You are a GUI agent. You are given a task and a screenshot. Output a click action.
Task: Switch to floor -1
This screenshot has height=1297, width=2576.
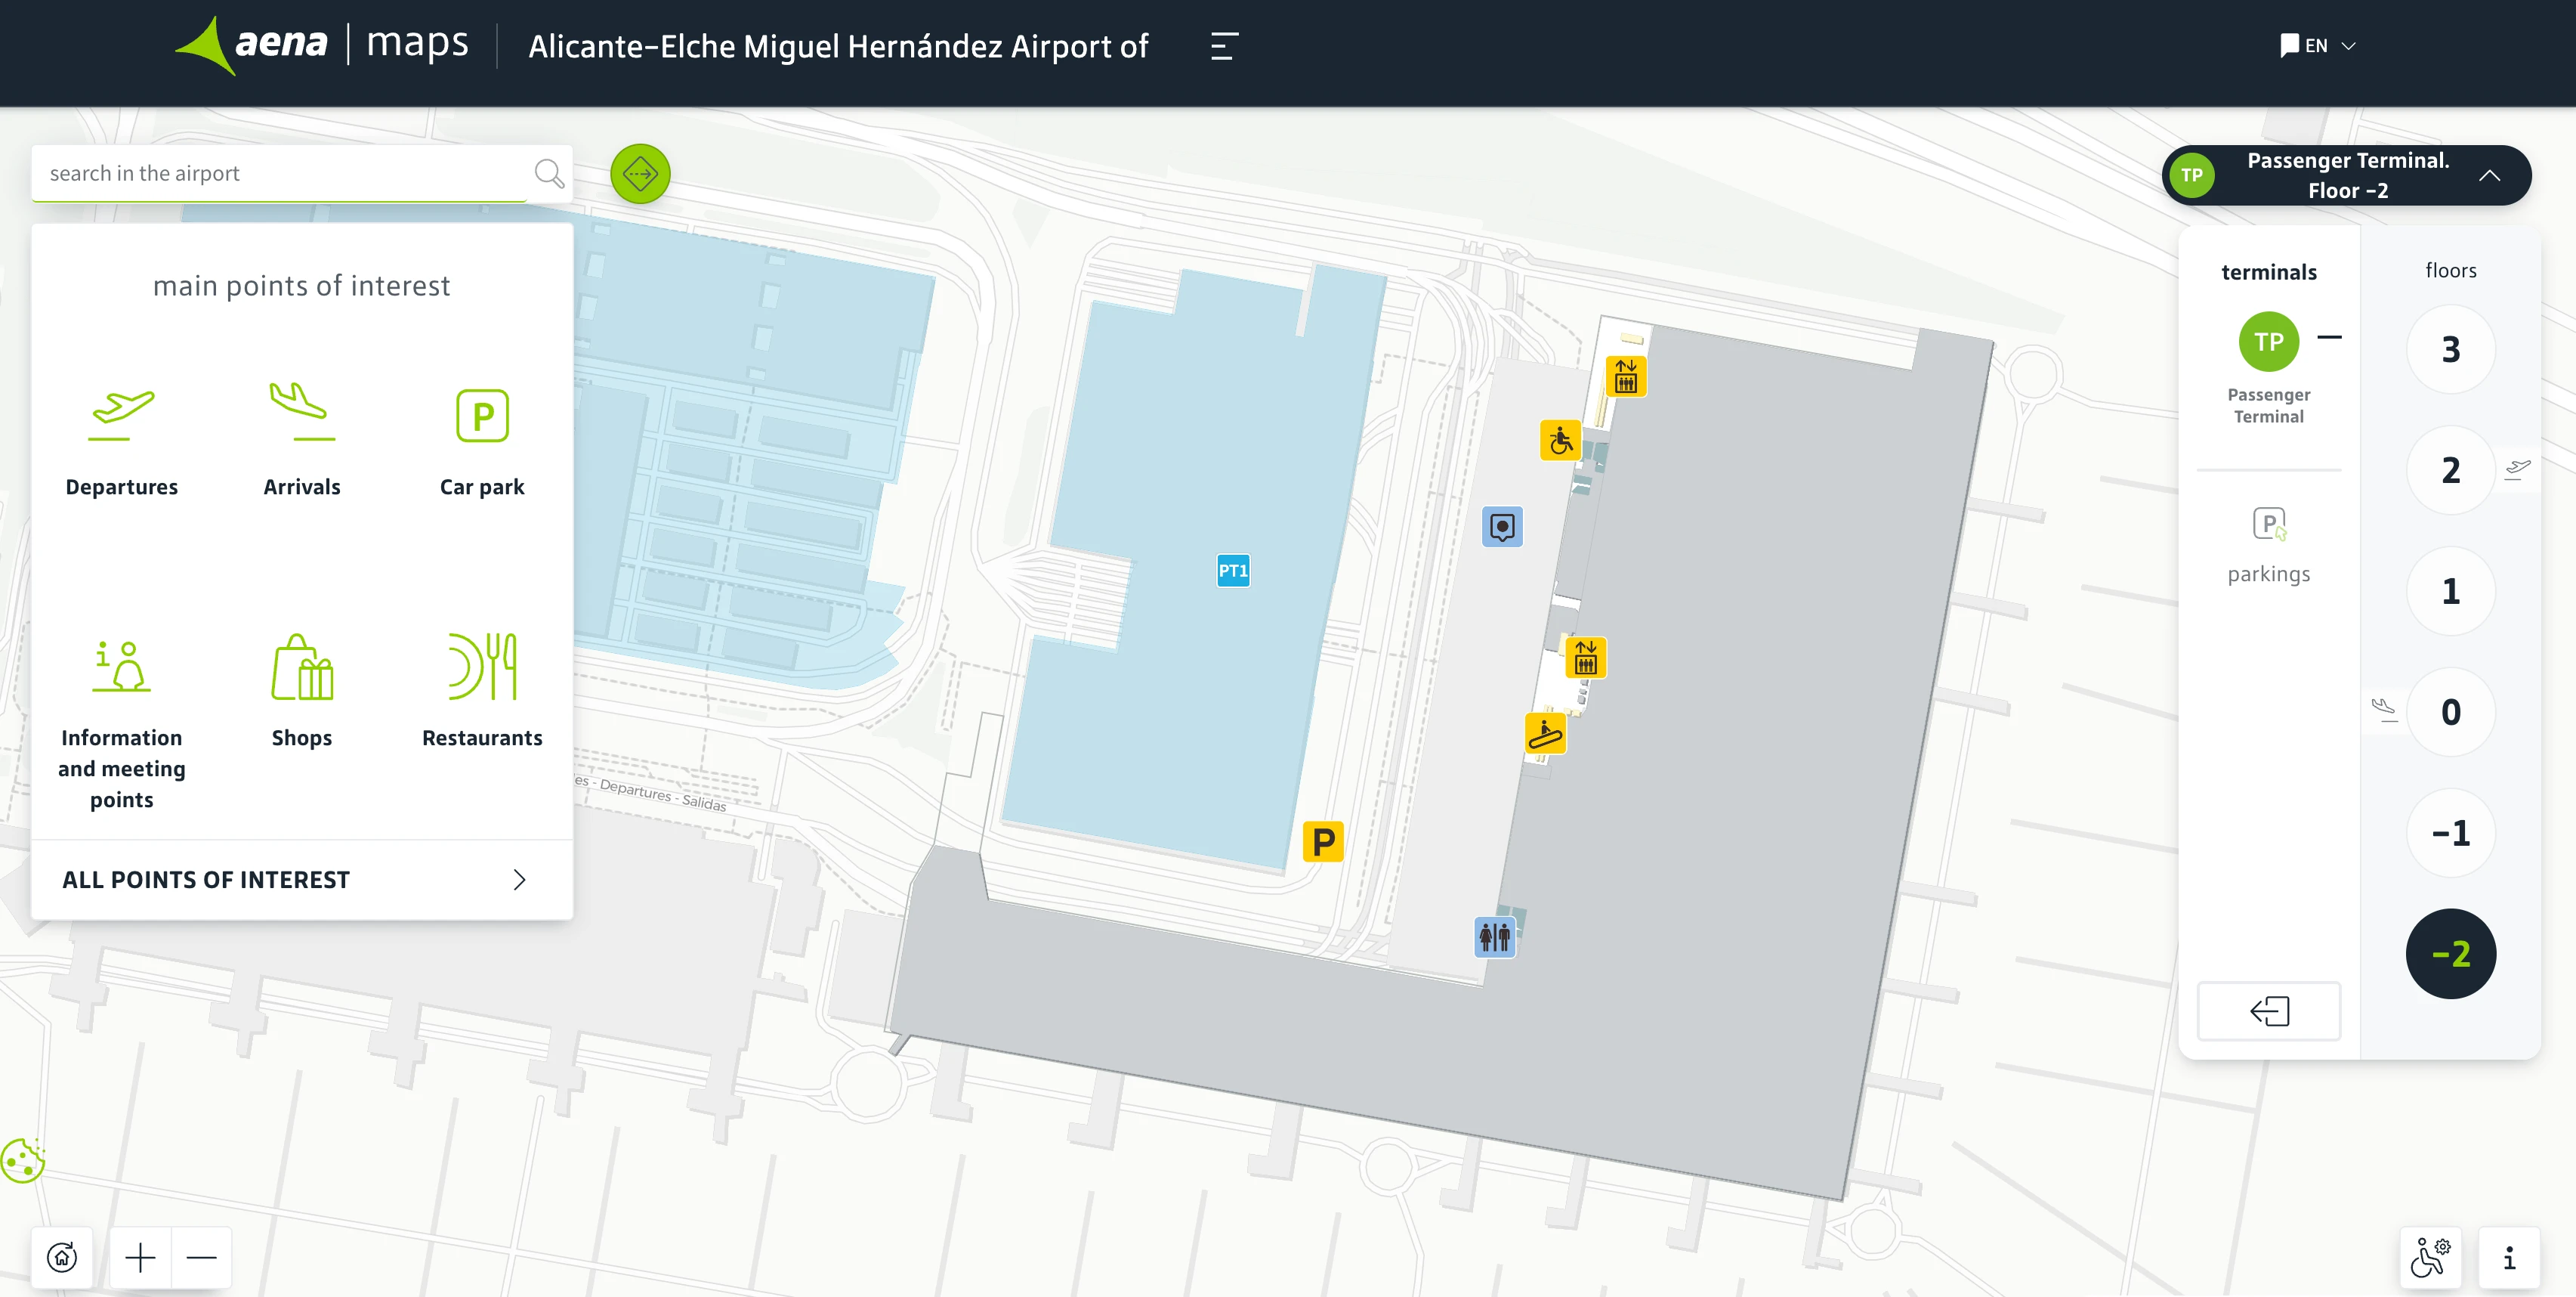click(x=2450, y=831)
